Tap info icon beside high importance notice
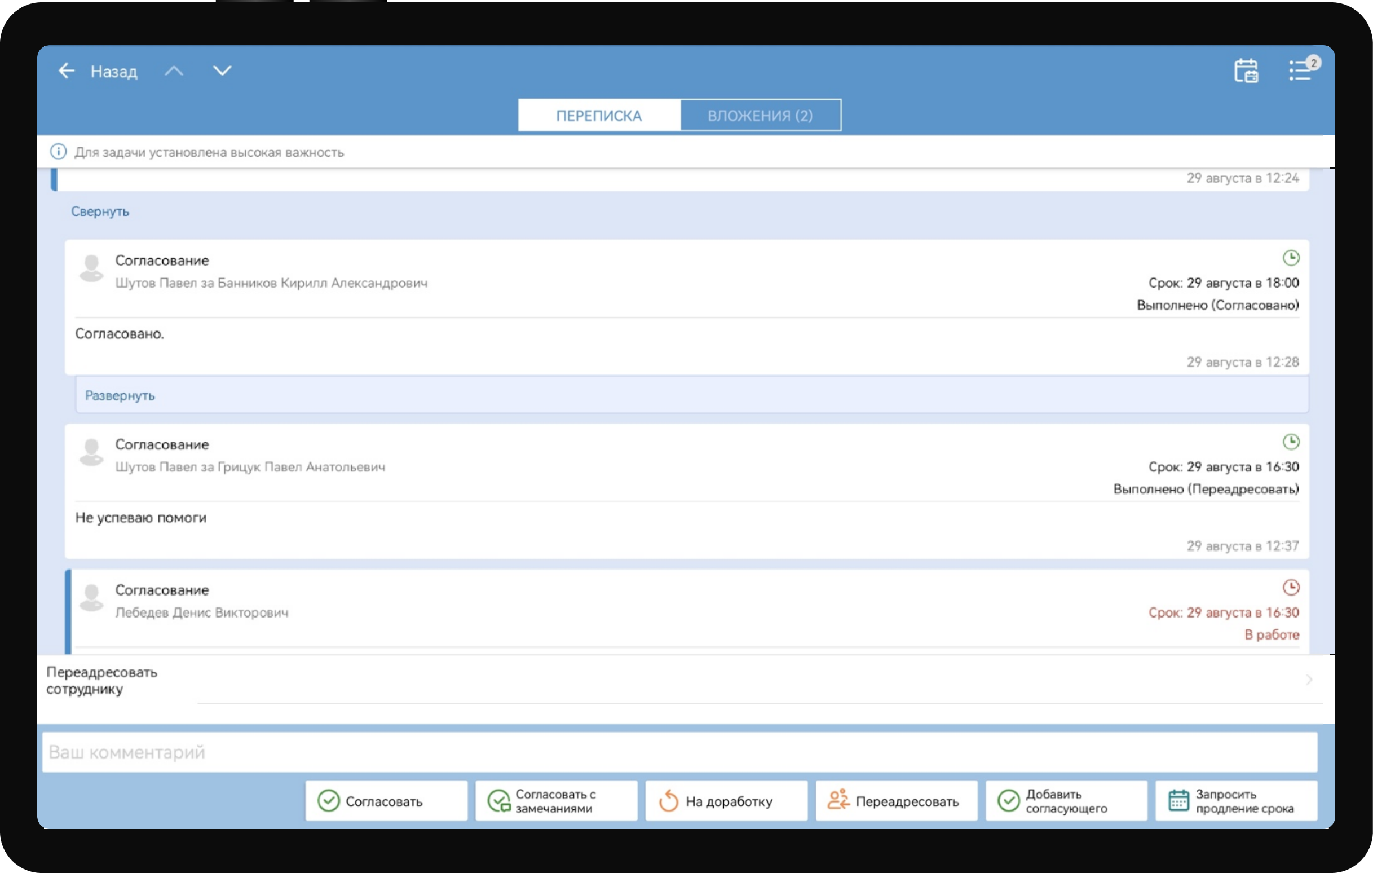Viewport: 1373px width, 873px height. coord(58,152)
